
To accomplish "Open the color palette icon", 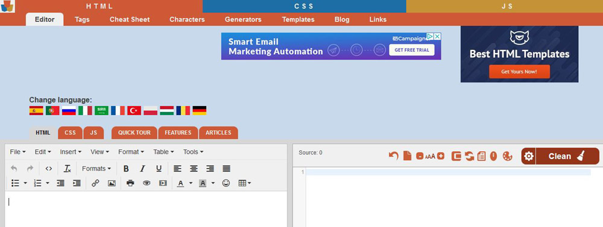I will [x=508, y=156].
